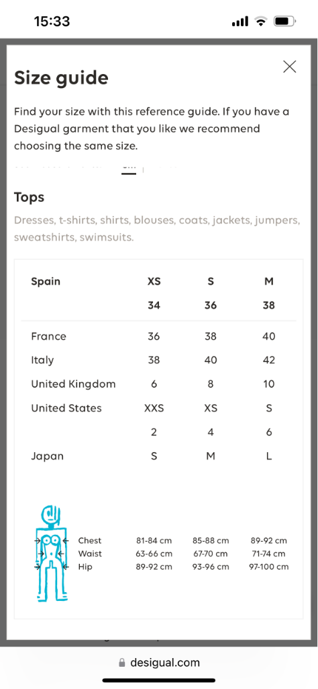318x689 pixels.
Task: Tap the Tops section heading
Action: click(x=29, y=197)
